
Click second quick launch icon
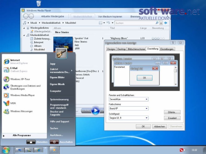pyautogui.click(x=29, y=150)
